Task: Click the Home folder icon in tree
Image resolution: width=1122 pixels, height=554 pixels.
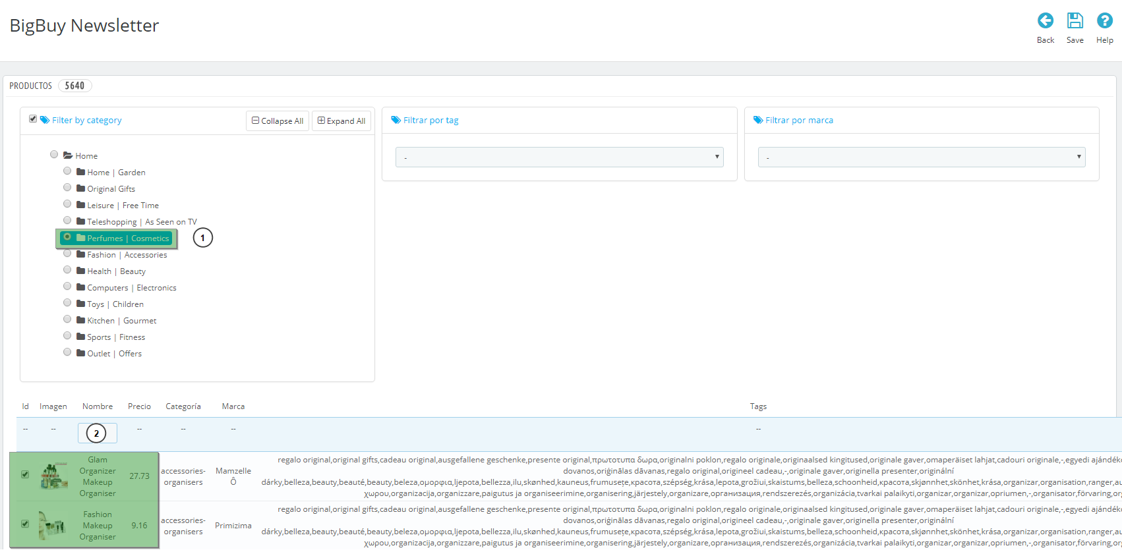Action: coord(68,155)
